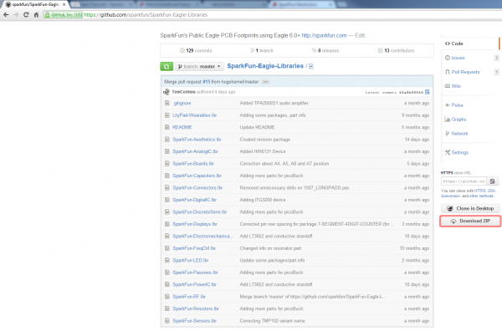Viewport: 502px width, 331px height.
Task: Open SparkFun-Boards.lbr file
Action: pyautogui.click(x=193, y=164)
